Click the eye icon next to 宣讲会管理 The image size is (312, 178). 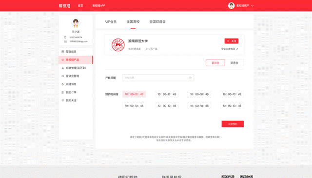point(63,76)
